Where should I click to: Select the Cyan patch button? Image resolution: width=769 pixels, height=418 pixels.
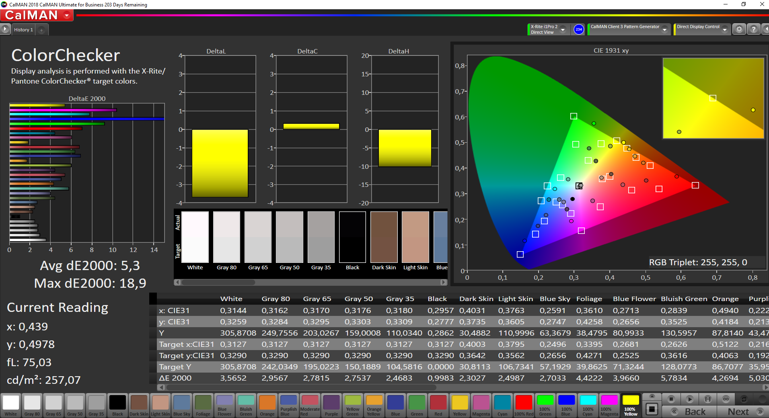pos(502,406)
